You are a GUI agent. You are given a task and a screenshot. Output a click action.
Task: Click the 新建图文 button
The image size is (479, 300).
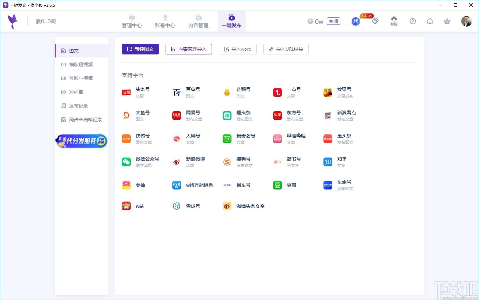(140, 49)
